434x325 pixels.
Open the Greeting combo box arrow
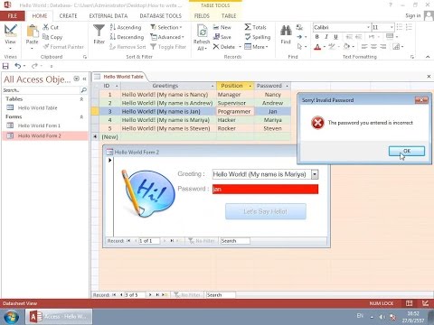[x=315, y=174]
